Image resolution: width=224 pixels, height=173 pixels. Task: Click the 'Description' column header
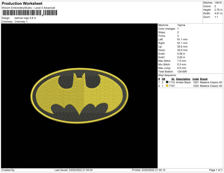183,79
